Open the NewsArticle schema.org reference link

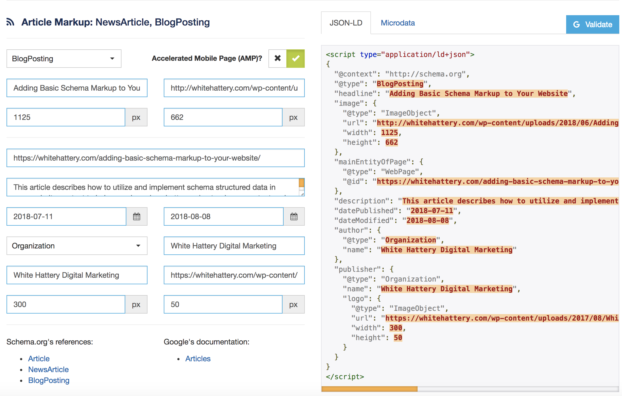point(49,369)
